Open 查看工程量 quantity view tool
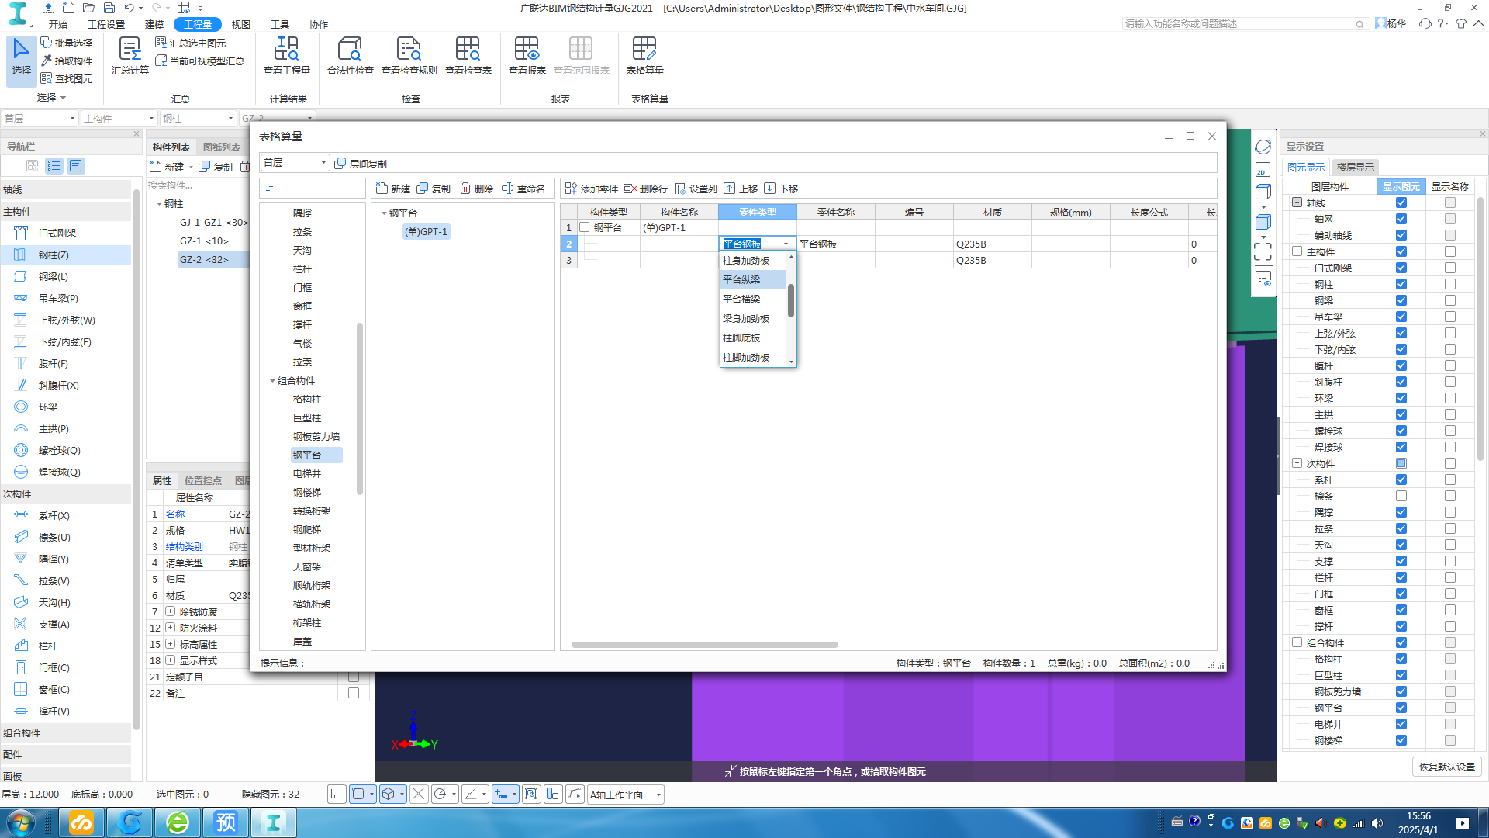Image resolution: width=1489 pixels, height=838 pixels. tap(286, 50)
